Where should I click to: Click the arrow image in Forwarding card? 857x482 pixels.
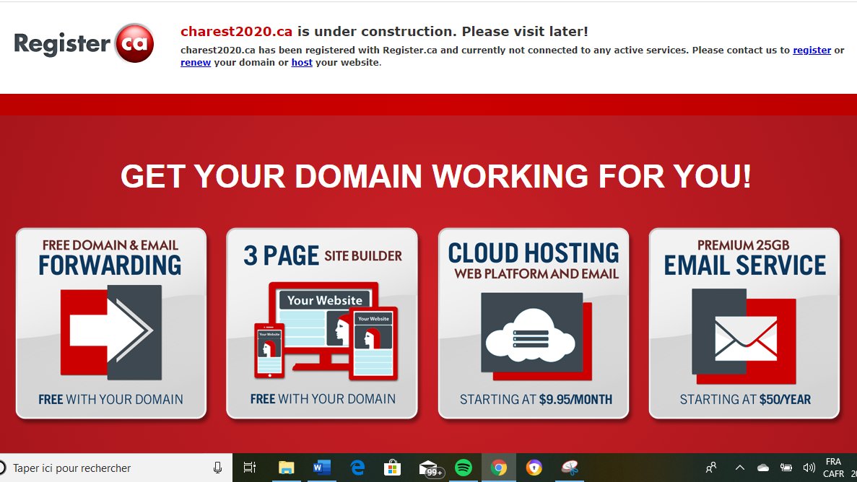coord(111,332)
